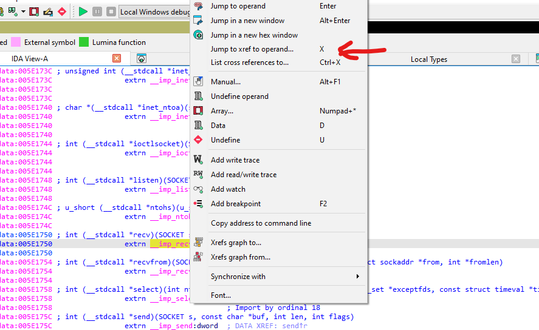Click the pause process button in toolbar

[97, 12]
